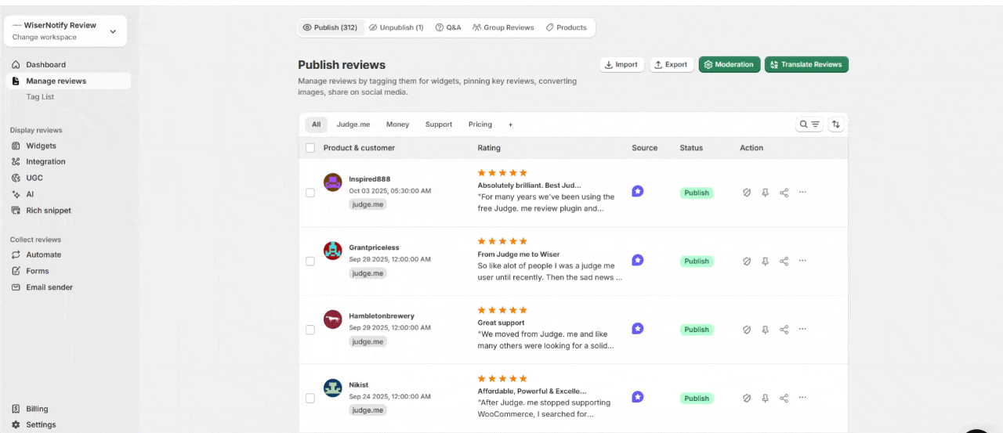
Task: Tick the select-all checkbox in table header
Action: coord(310,148)
